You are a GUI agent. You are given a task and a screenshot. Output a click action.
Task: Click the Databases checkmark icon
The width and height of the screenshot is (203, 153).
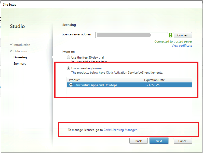click(x=11, y=51)
